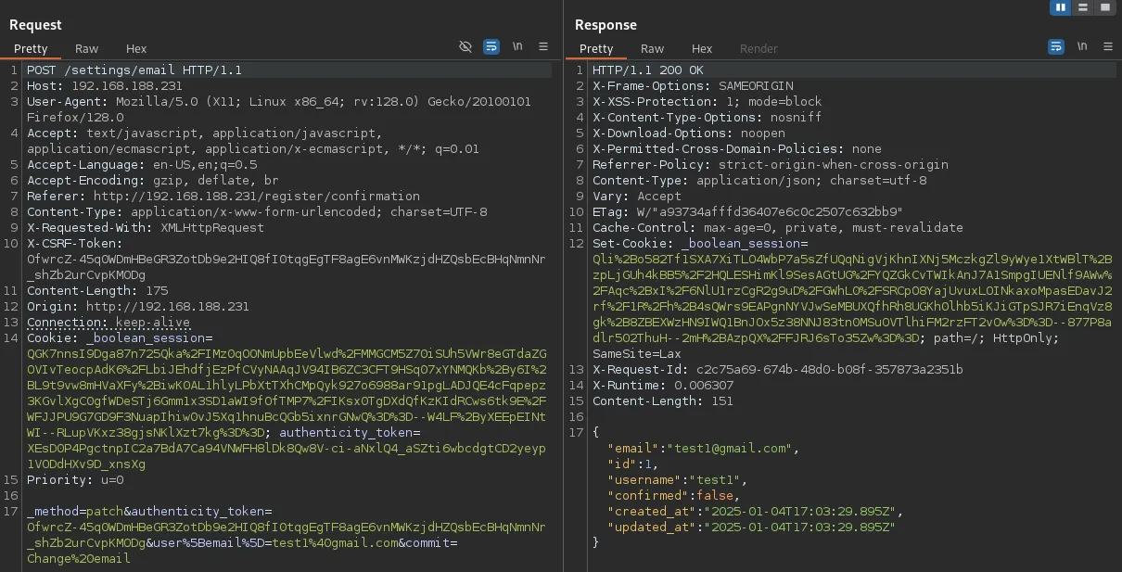
Task: Toggle line wrap in the Response viewer
Action: click(x=1056, y=46)
